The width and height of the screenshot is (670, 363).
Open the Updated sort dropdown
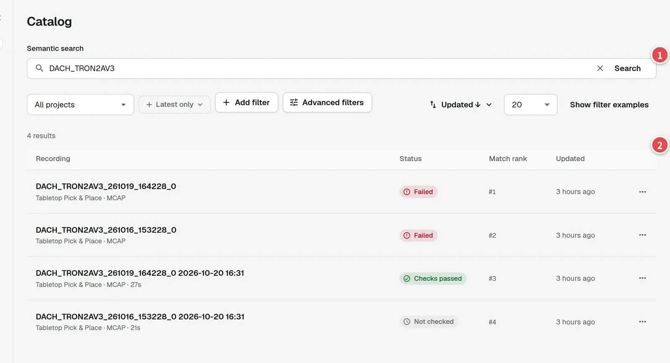tap(461, 104)
